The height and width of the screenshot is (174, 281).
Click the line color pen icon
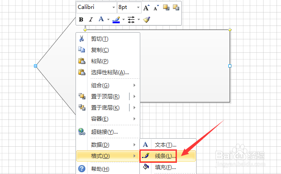coord(116,19)
